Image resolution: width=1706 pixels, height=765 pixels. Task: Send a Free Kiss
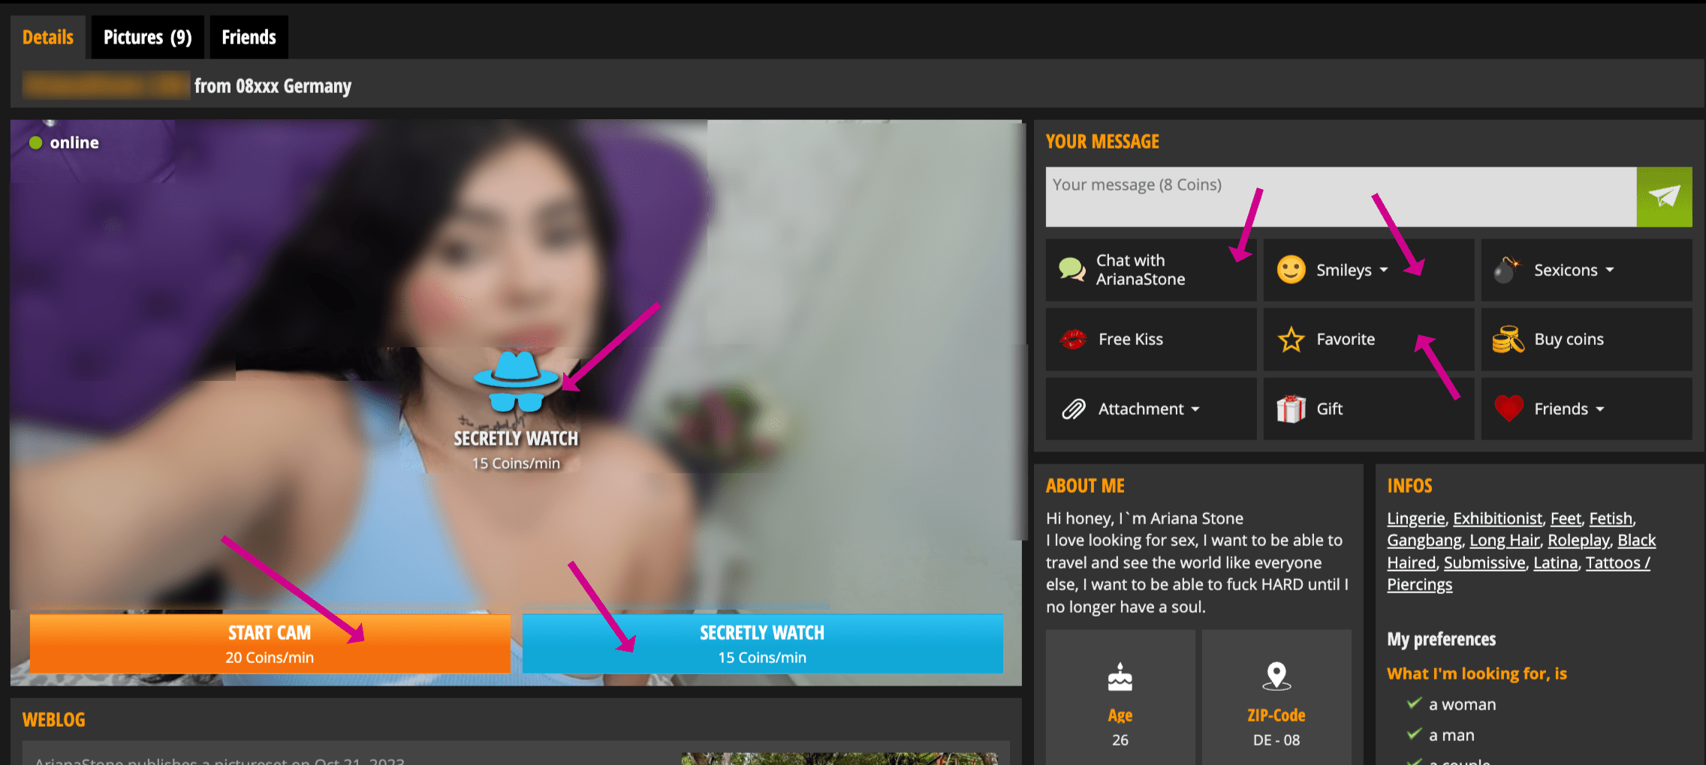pos(1150,340)
